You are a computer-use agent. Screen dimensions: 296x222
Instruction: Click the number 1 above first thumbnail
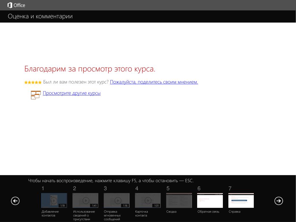[43, 188]
